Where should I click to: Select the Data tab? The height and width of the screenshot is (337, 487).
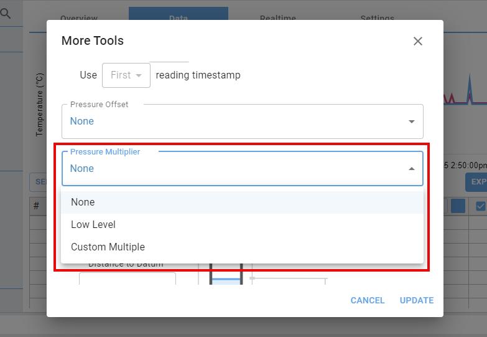click(178, 19)
